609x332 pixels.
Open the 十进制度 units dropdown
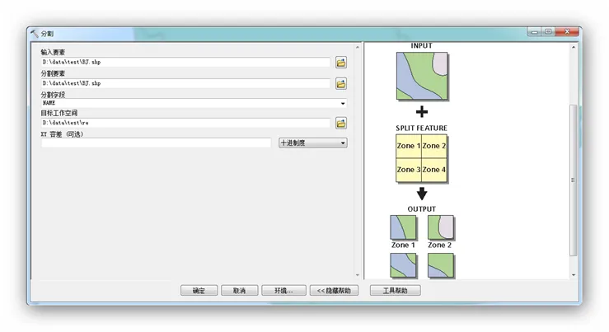coord(313,143)
